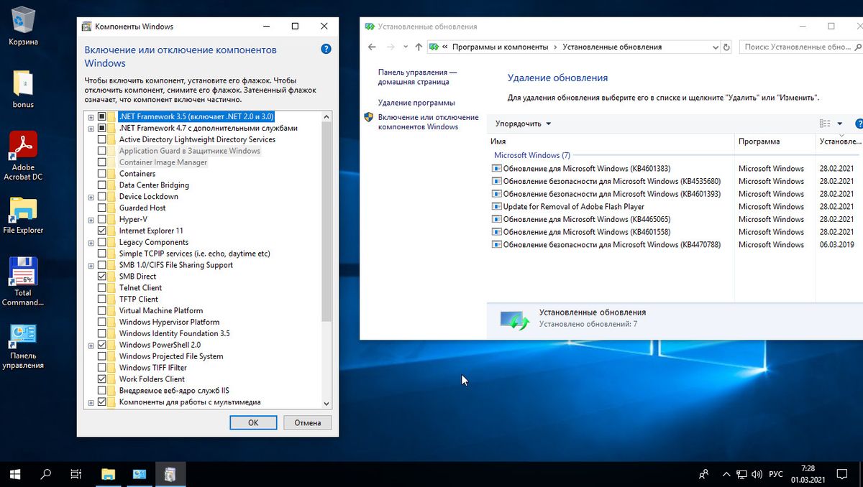Switch to Компоненты Windows taskbar button
Screen dimensions: 863x487
pos(170,474)
